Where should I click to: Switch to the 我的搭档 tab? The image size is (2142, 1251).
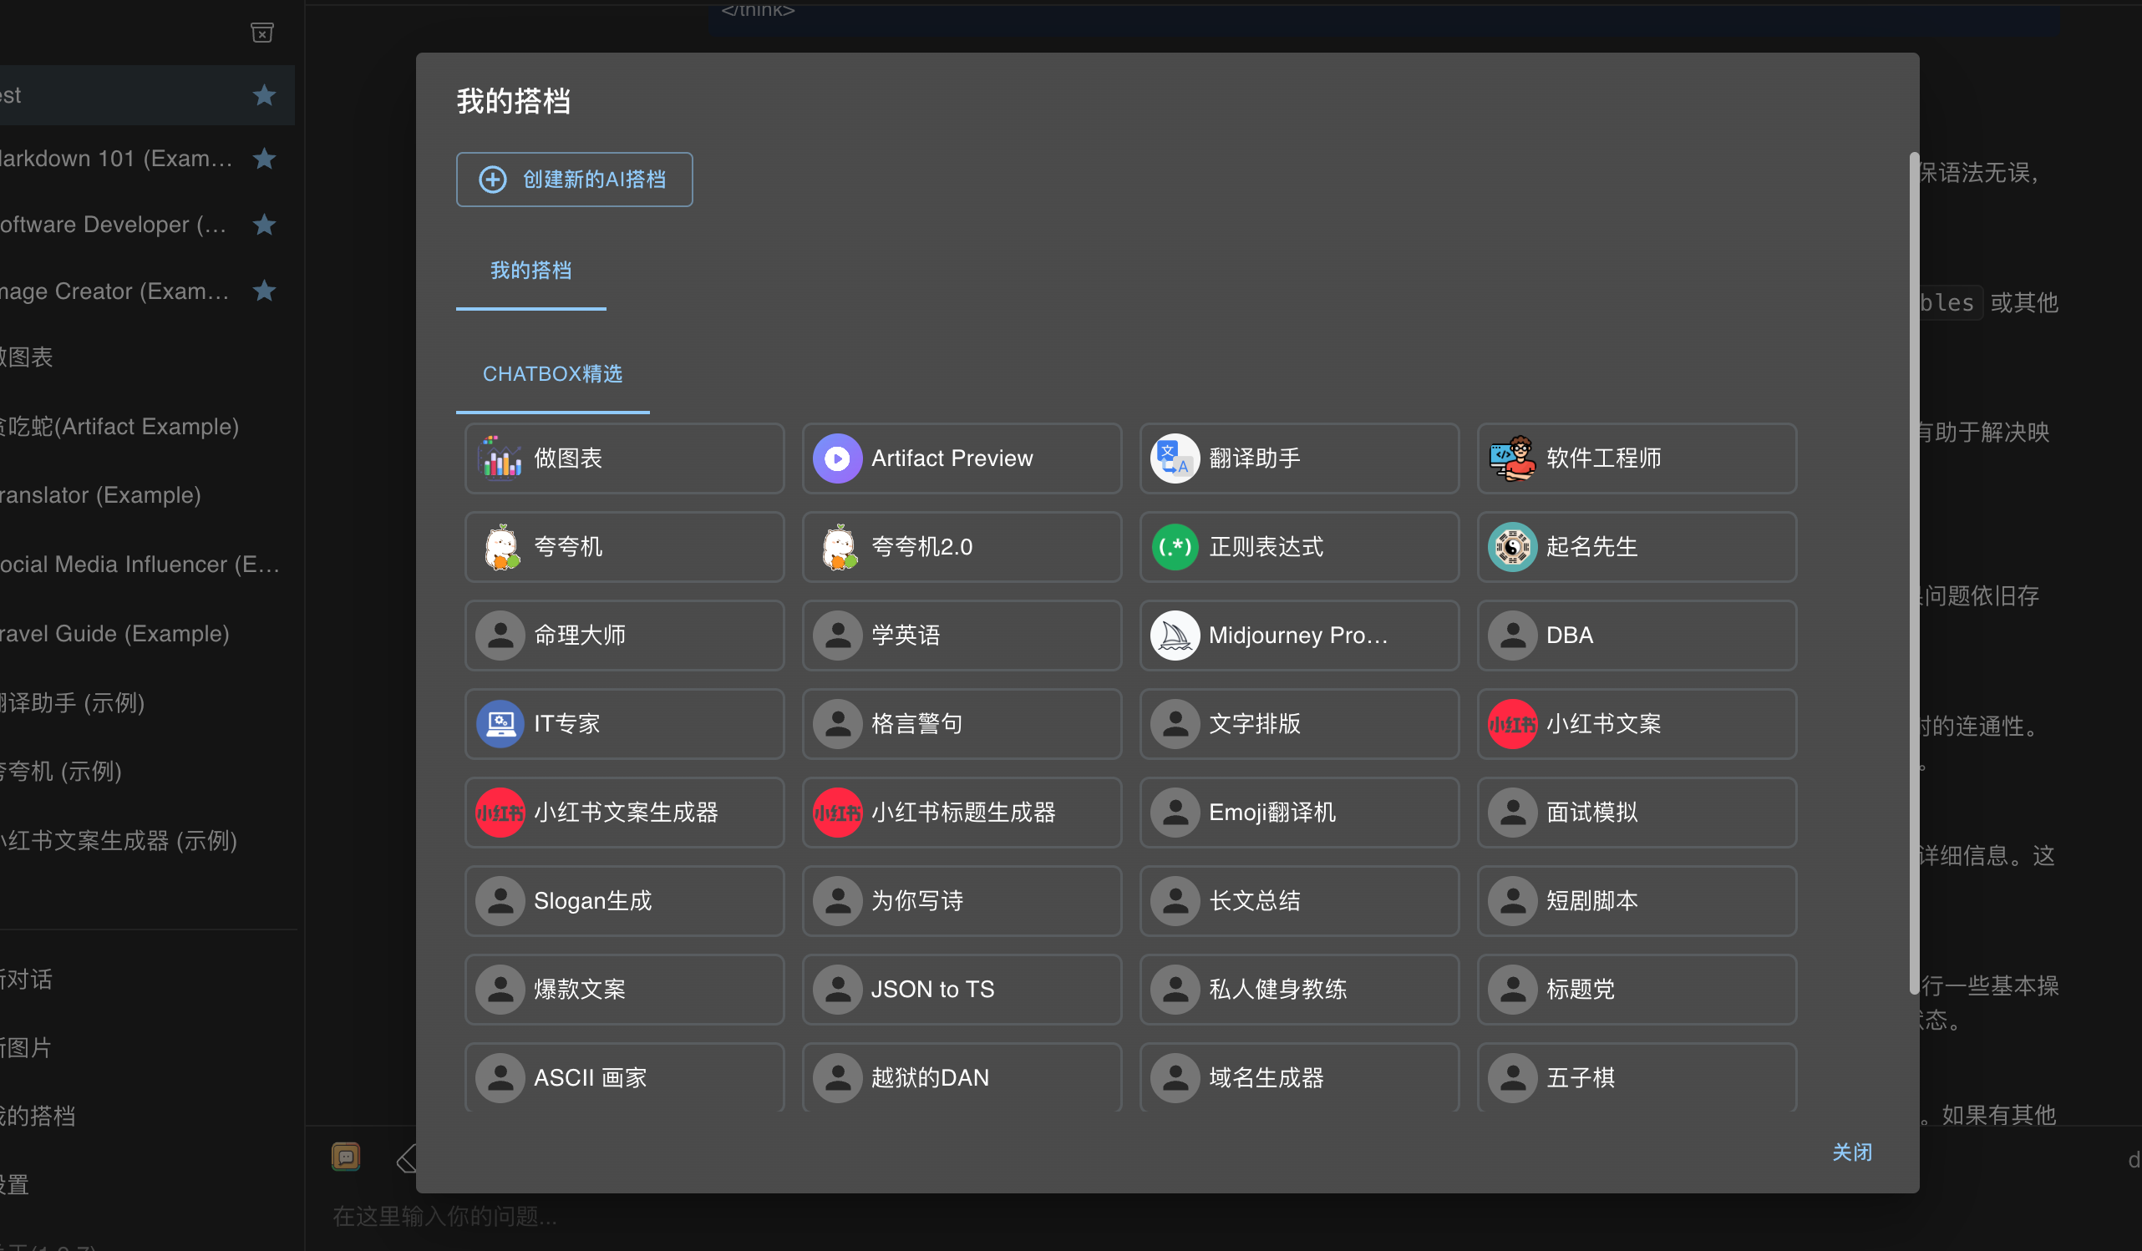tap(530, 271)
